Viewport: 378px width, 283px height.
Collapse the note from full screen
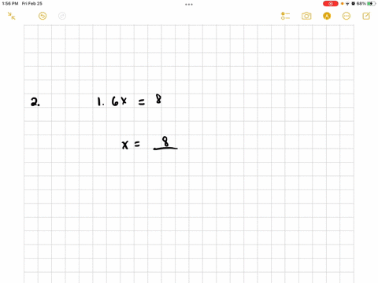pos(11,16)
